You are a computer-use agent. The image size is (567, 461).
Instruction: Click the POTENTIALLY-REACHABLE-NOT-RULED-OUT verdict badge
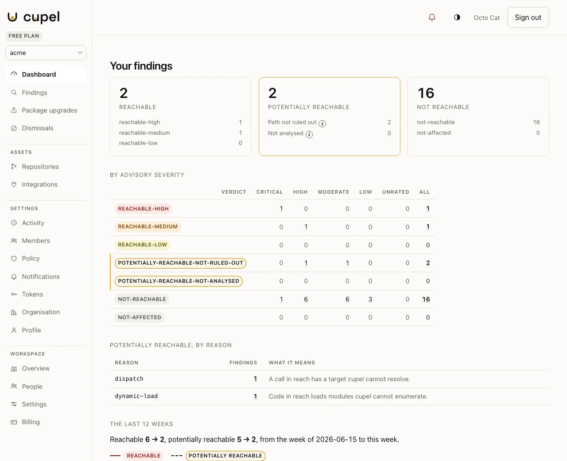[x=181, y=263]
